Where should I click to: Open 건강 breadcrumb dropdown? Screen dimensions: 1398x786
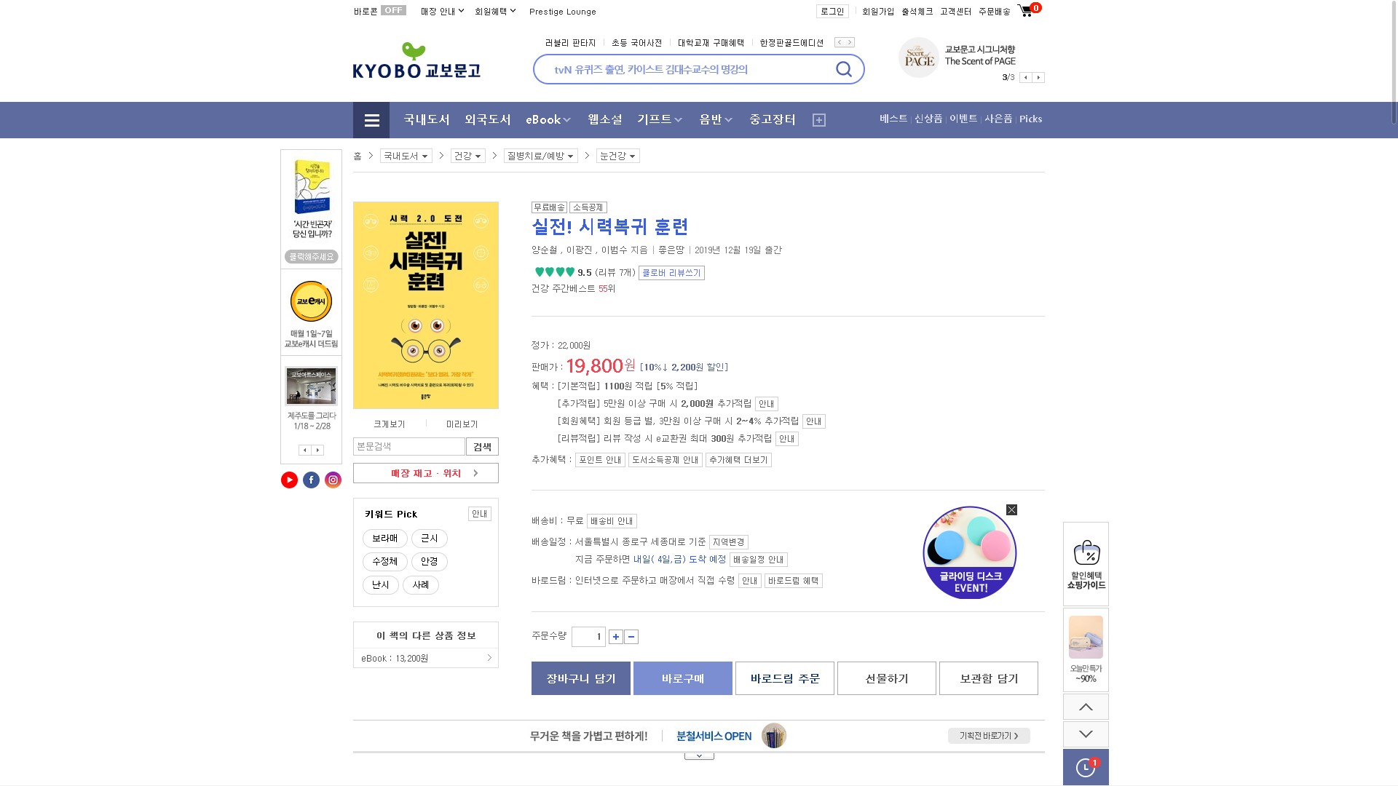click(x=467, y=156)
